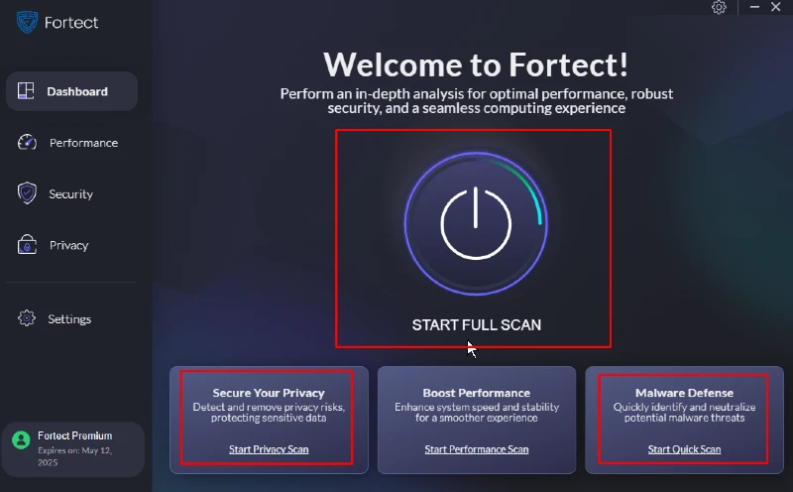Click the Fortect brand name text
The height and width of the screenshot is (492, 793).
[71, 22]
